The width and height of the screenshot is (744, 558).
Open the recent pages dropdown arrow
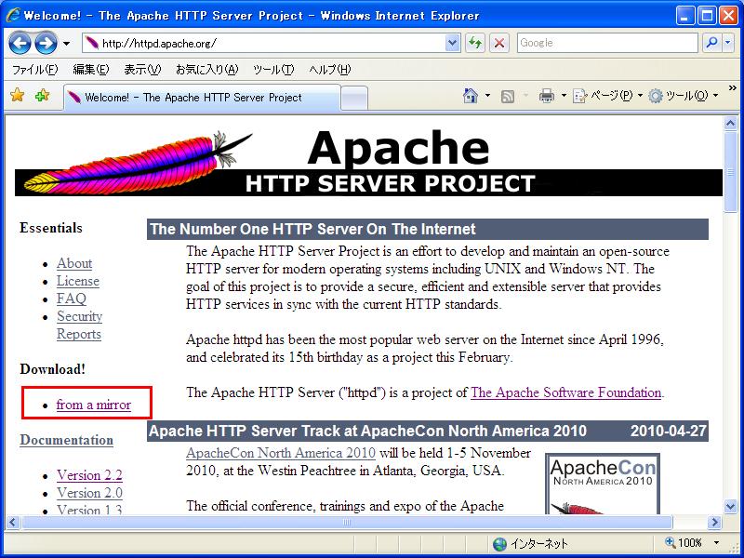[x=66, y=44]
